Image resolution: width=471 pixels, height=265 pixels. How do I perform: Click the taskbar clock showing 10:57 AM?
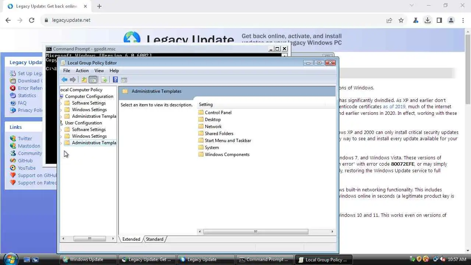point(457,259)
